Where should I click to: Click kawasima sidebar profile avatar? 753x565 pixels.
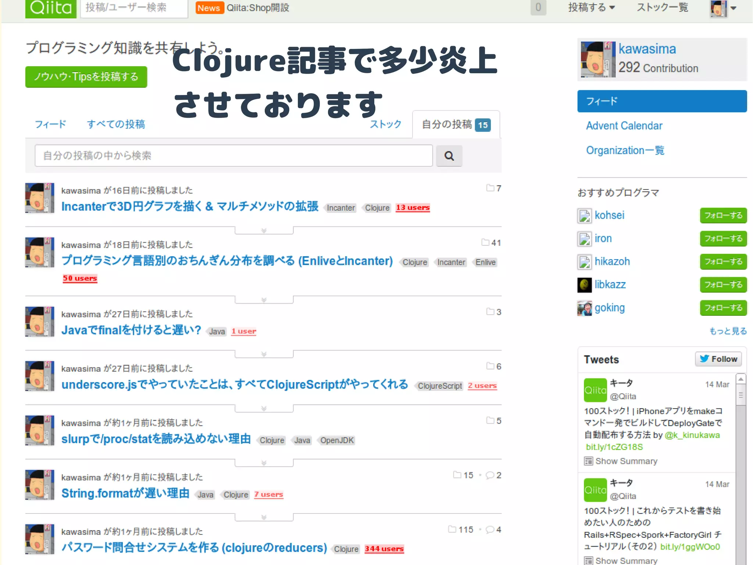pos(598,59)
